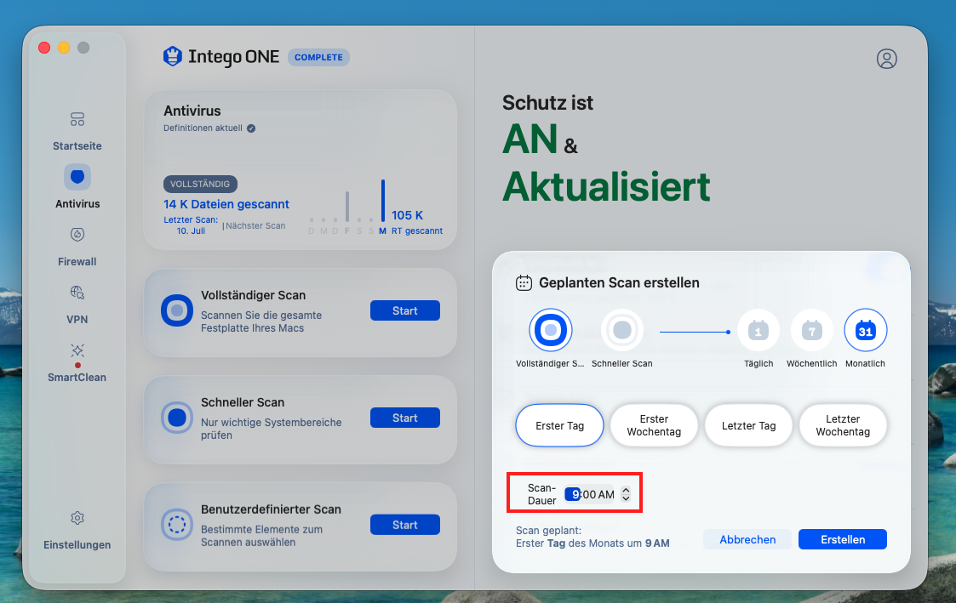Open the SmartClean sparkle icon
Screen dimensions: 956x603
coord(77,350)
